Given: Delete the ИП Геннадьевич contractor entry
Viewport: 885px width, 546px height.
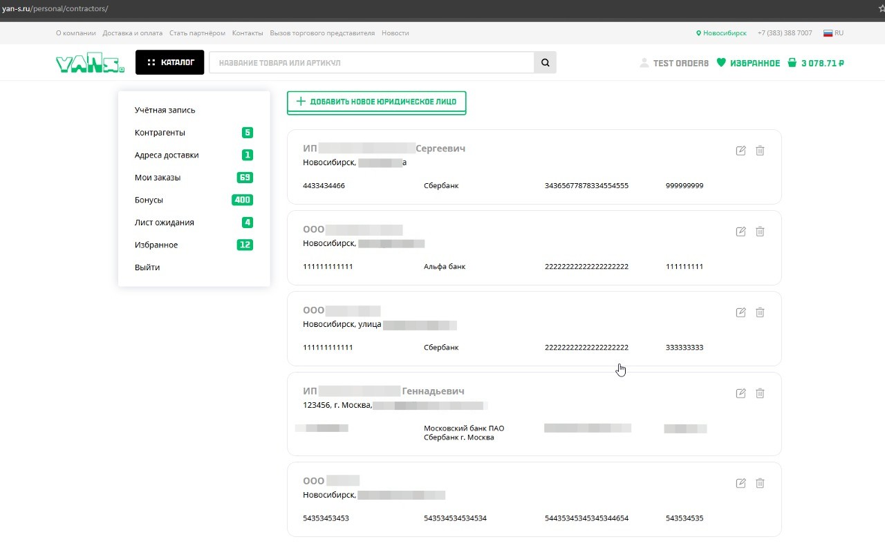Looking at the screenshot, I should [x=760, y=393].
